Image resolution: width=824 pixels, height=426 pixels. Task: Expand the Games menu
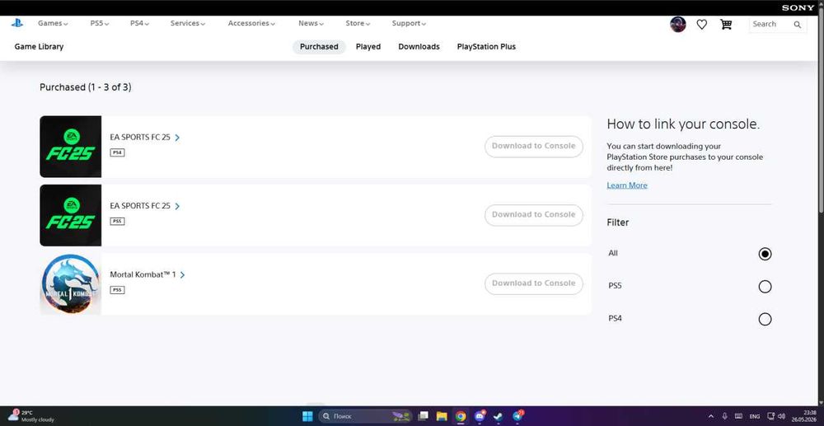pyautogui.click(x=53, y=24)
